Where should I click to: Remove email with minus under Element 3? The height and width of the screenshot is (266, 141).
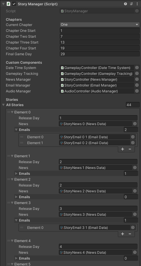click(130, 234)
